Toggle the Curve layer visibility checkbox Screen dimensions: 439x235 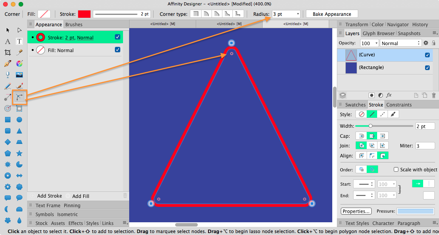coord(427,55)
